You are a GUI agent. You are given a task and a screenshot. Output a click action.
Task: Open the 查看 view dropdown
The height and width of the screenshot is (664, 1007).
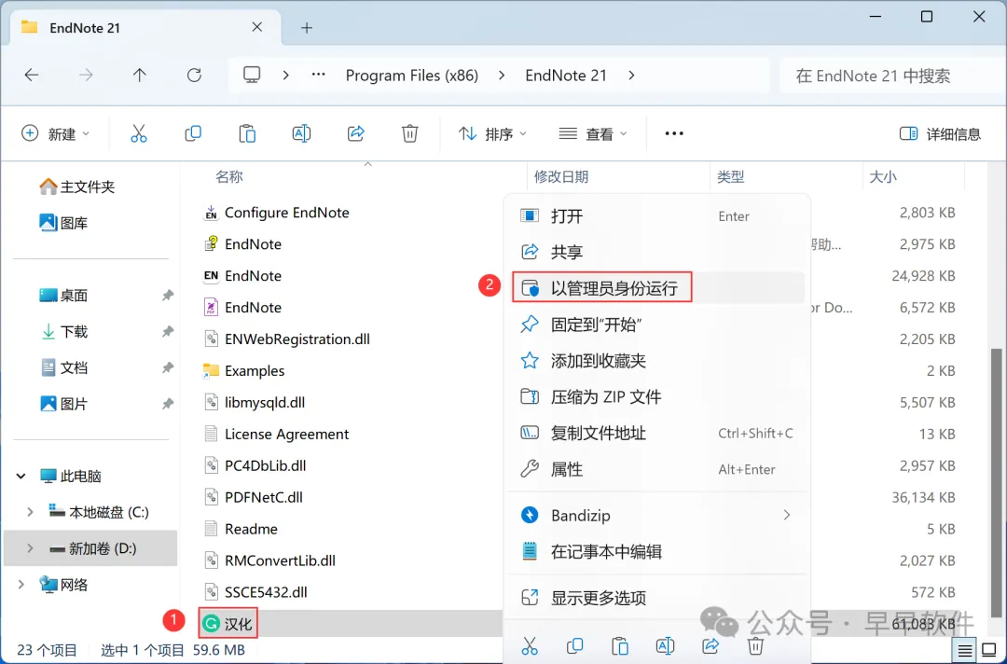point(592,133)
